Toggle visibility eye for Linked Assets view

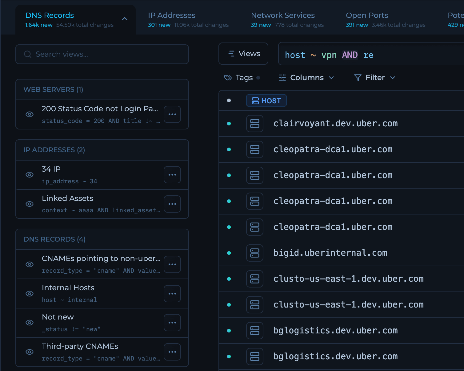pos(30,204)
